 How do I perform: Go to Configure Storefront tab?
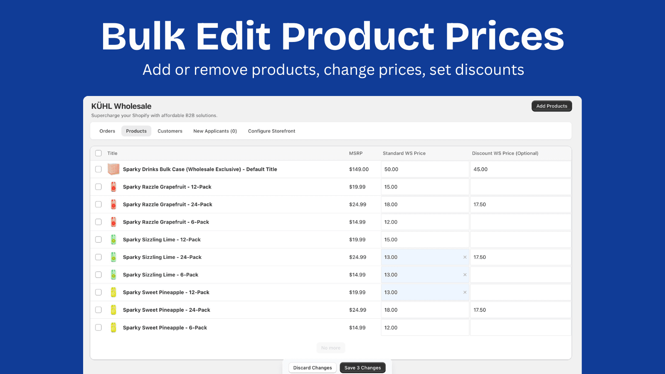[x=272, y=131]
